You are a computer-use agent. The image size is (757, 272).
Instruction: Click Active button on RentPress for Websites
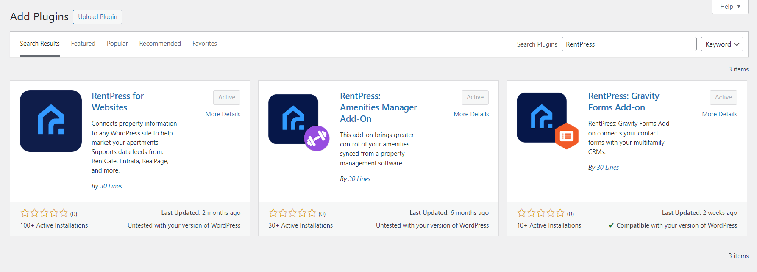[x=227, y=97]
